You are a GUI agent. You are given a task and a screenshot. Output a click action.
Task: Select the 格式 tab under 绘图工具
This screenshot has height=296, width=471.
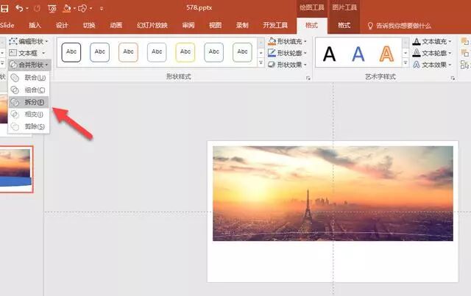(311, 25)
